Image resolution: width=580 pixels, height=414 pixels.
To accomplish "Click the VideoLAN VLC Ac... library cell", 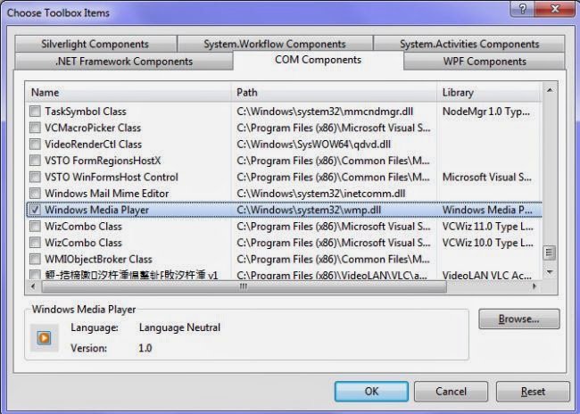I will click(x=487, y=275).
